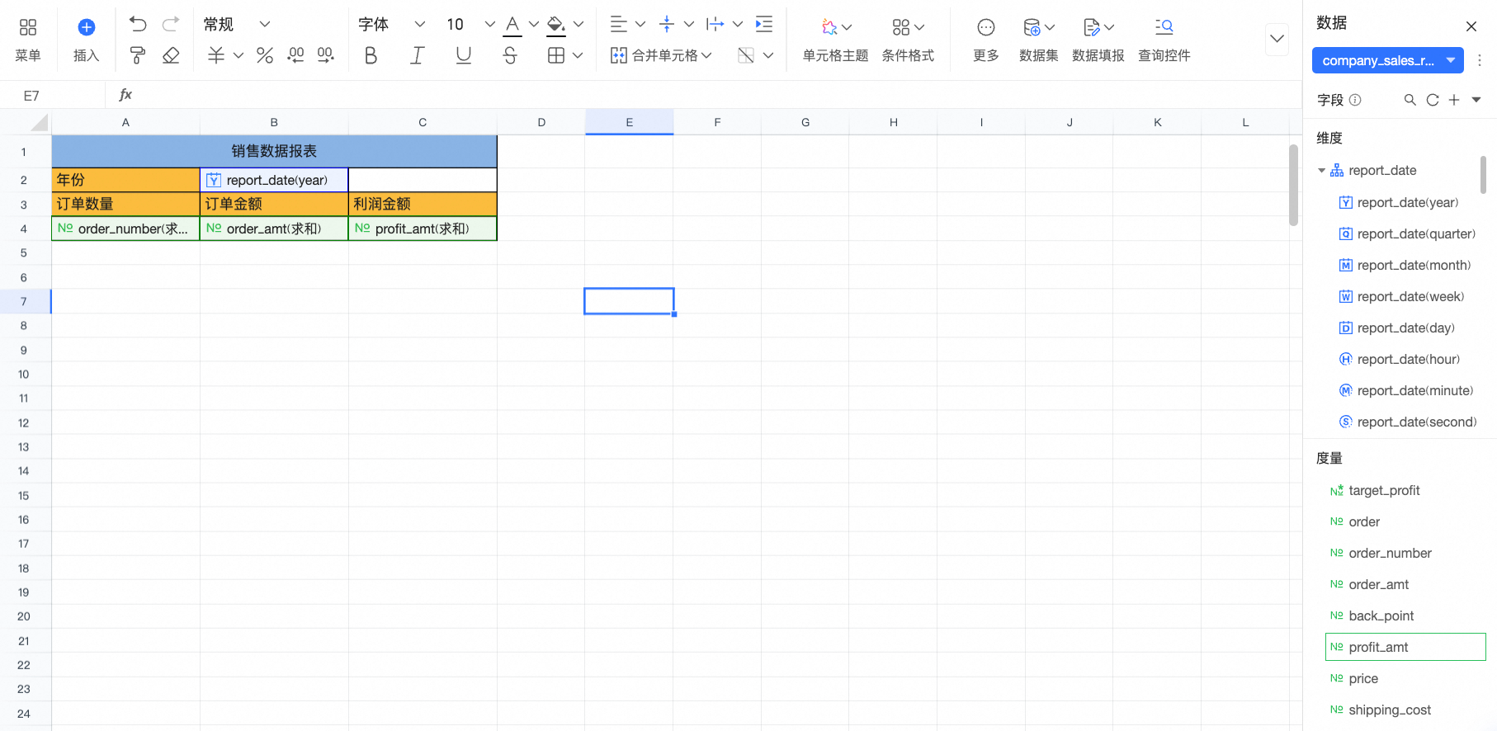Click the cell borders icon
Viewport: 1497px width, 731px height.
pyautogui.click(x=556, y=55)
